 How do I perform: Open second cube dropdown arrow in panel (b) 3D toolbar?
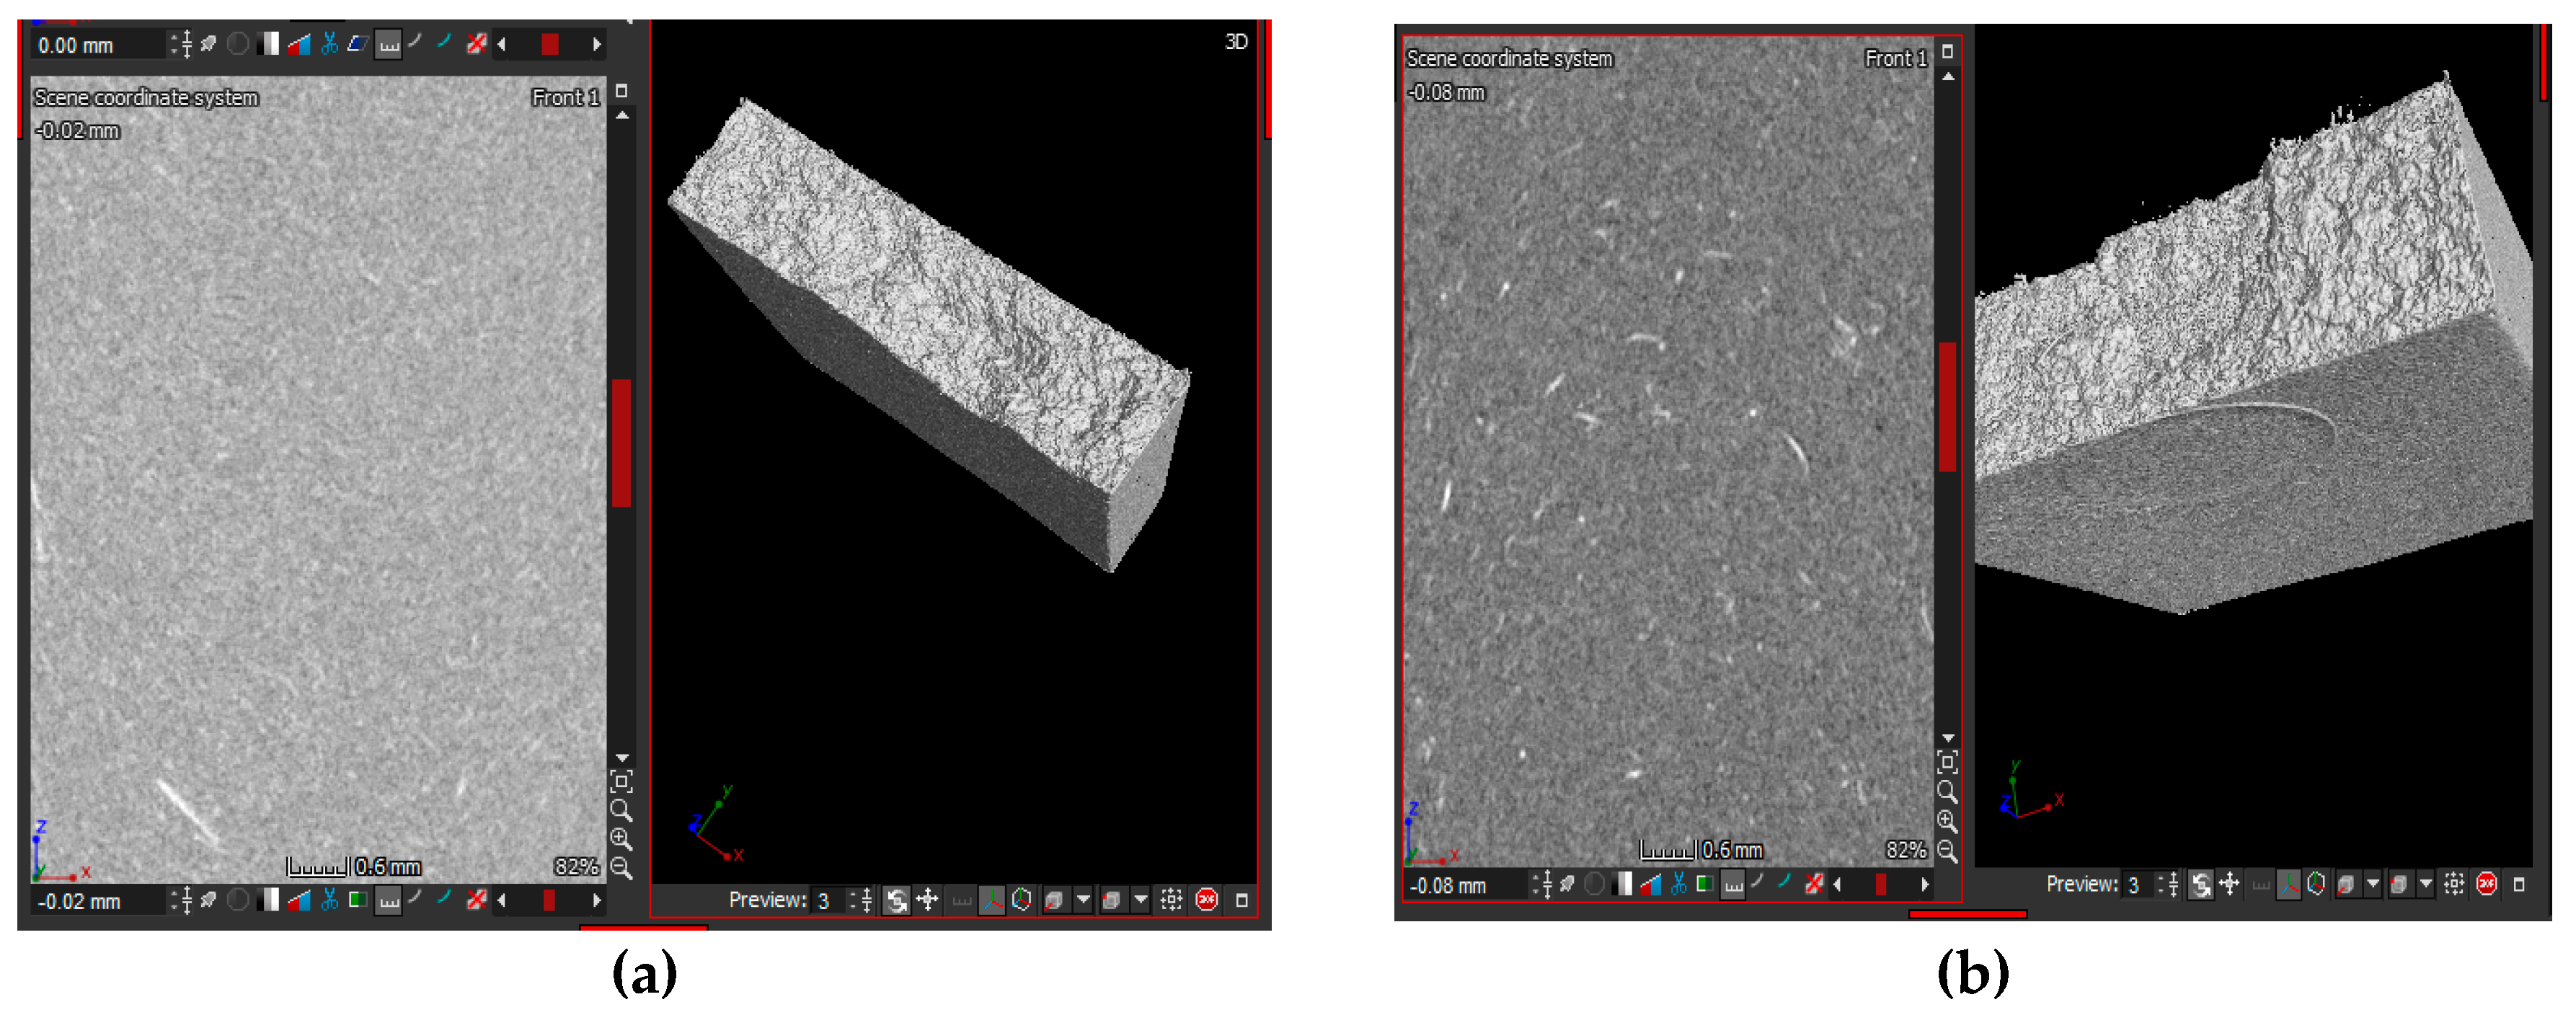tap(2425, 884)
